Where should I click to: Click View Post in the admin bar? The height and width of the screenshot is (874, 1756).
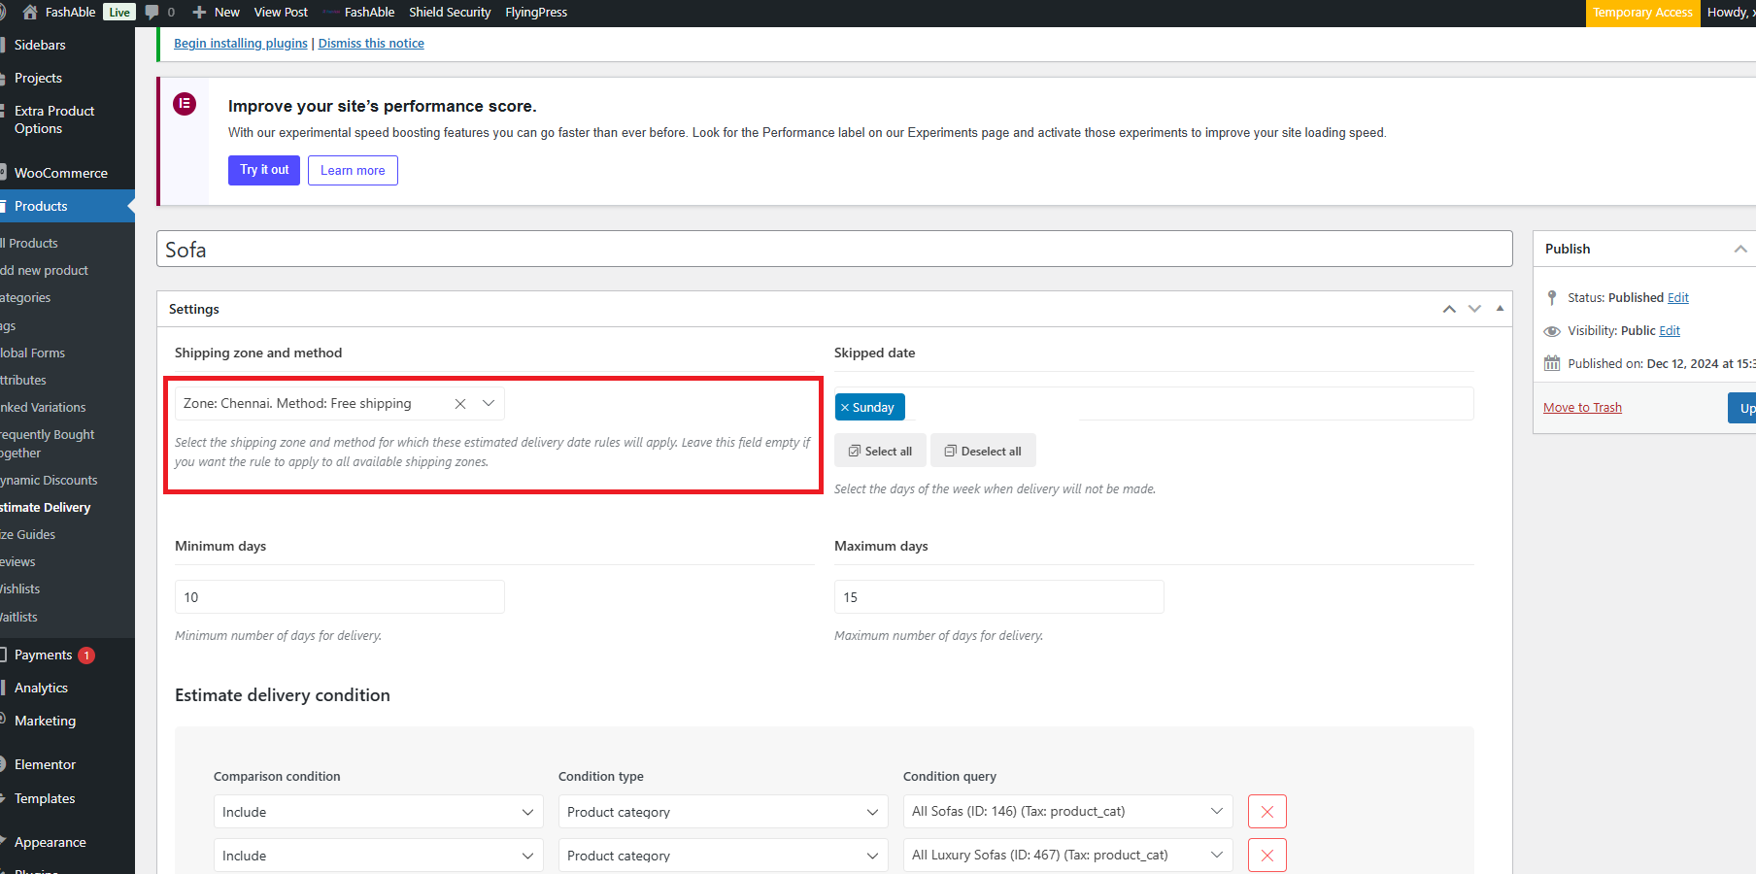click(281, 12)
